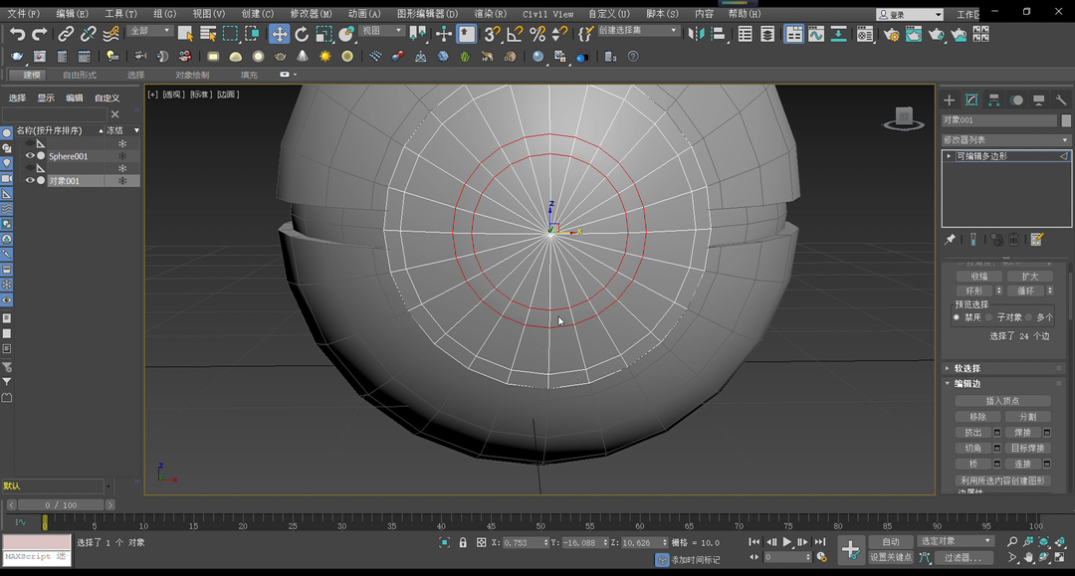
Task: Open the 创建选择集 dropdown
Action: coord(637,31)
